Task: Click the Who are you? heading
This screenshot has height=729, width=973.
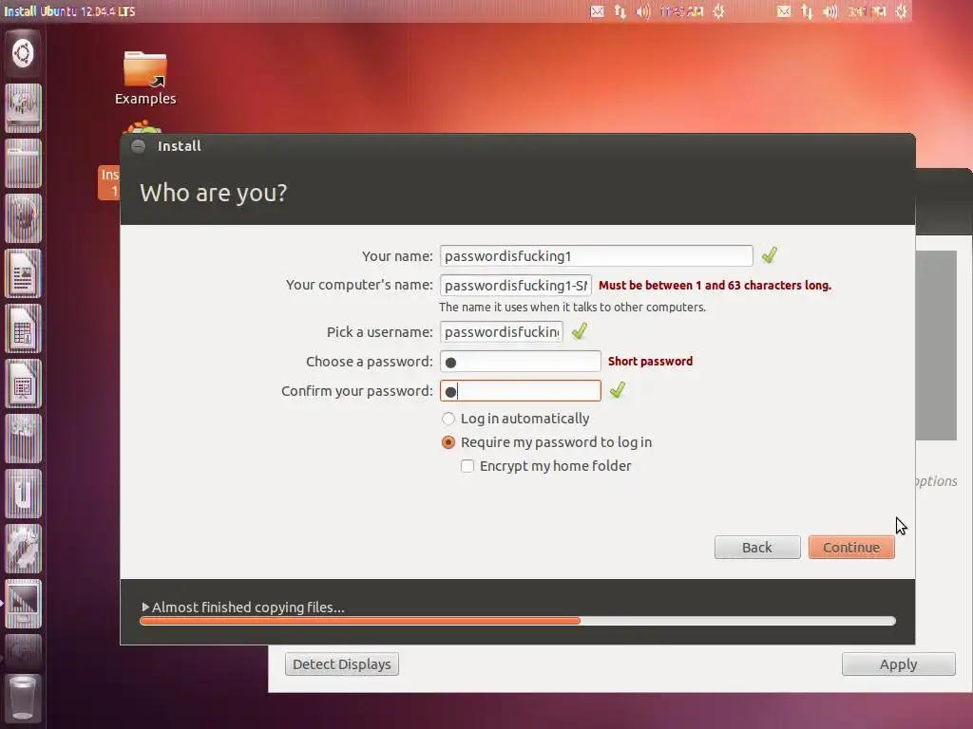Action: click(x=214, y=193)
